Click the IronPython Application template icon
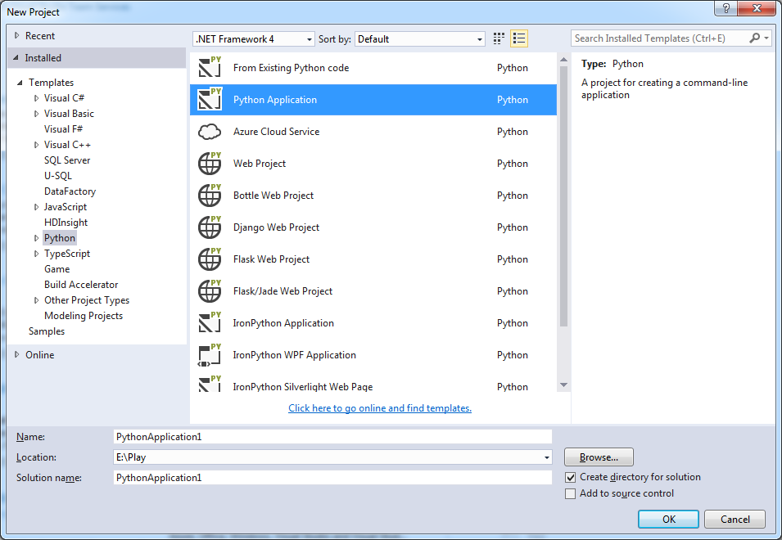 point(210,323)
